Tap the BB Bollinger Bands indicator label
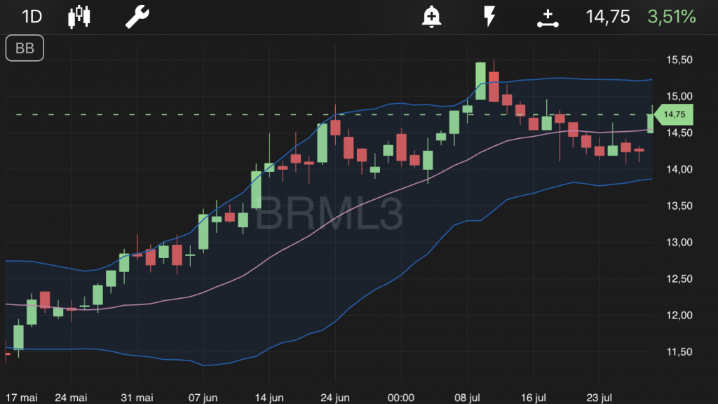 [25, 48]
